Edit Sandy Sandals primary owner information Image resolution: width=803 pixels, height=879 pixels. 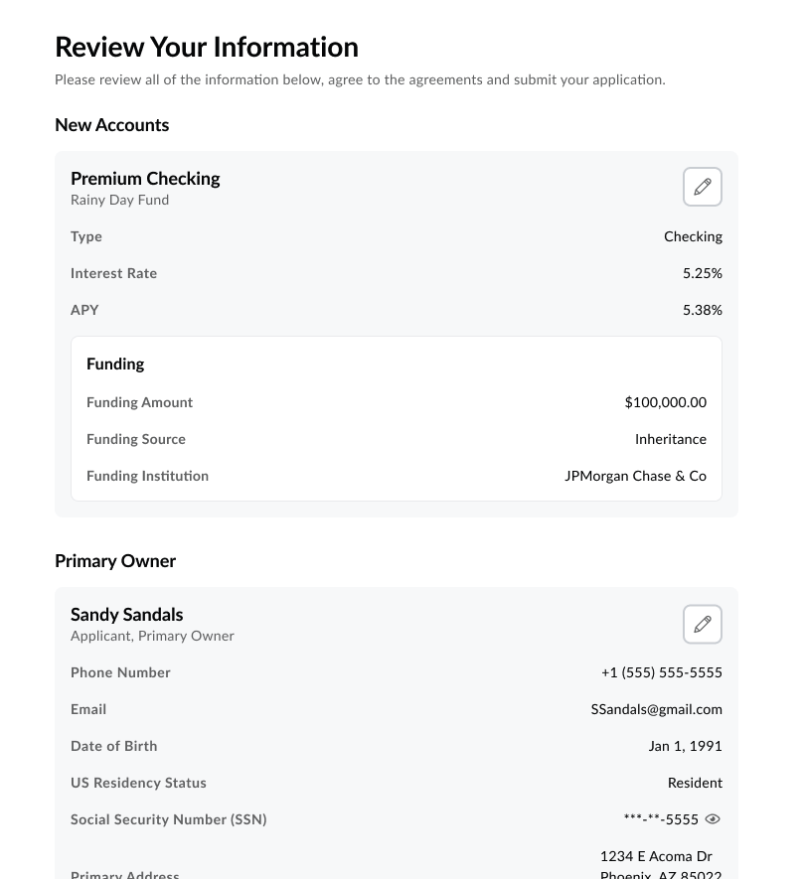[702, 624]
